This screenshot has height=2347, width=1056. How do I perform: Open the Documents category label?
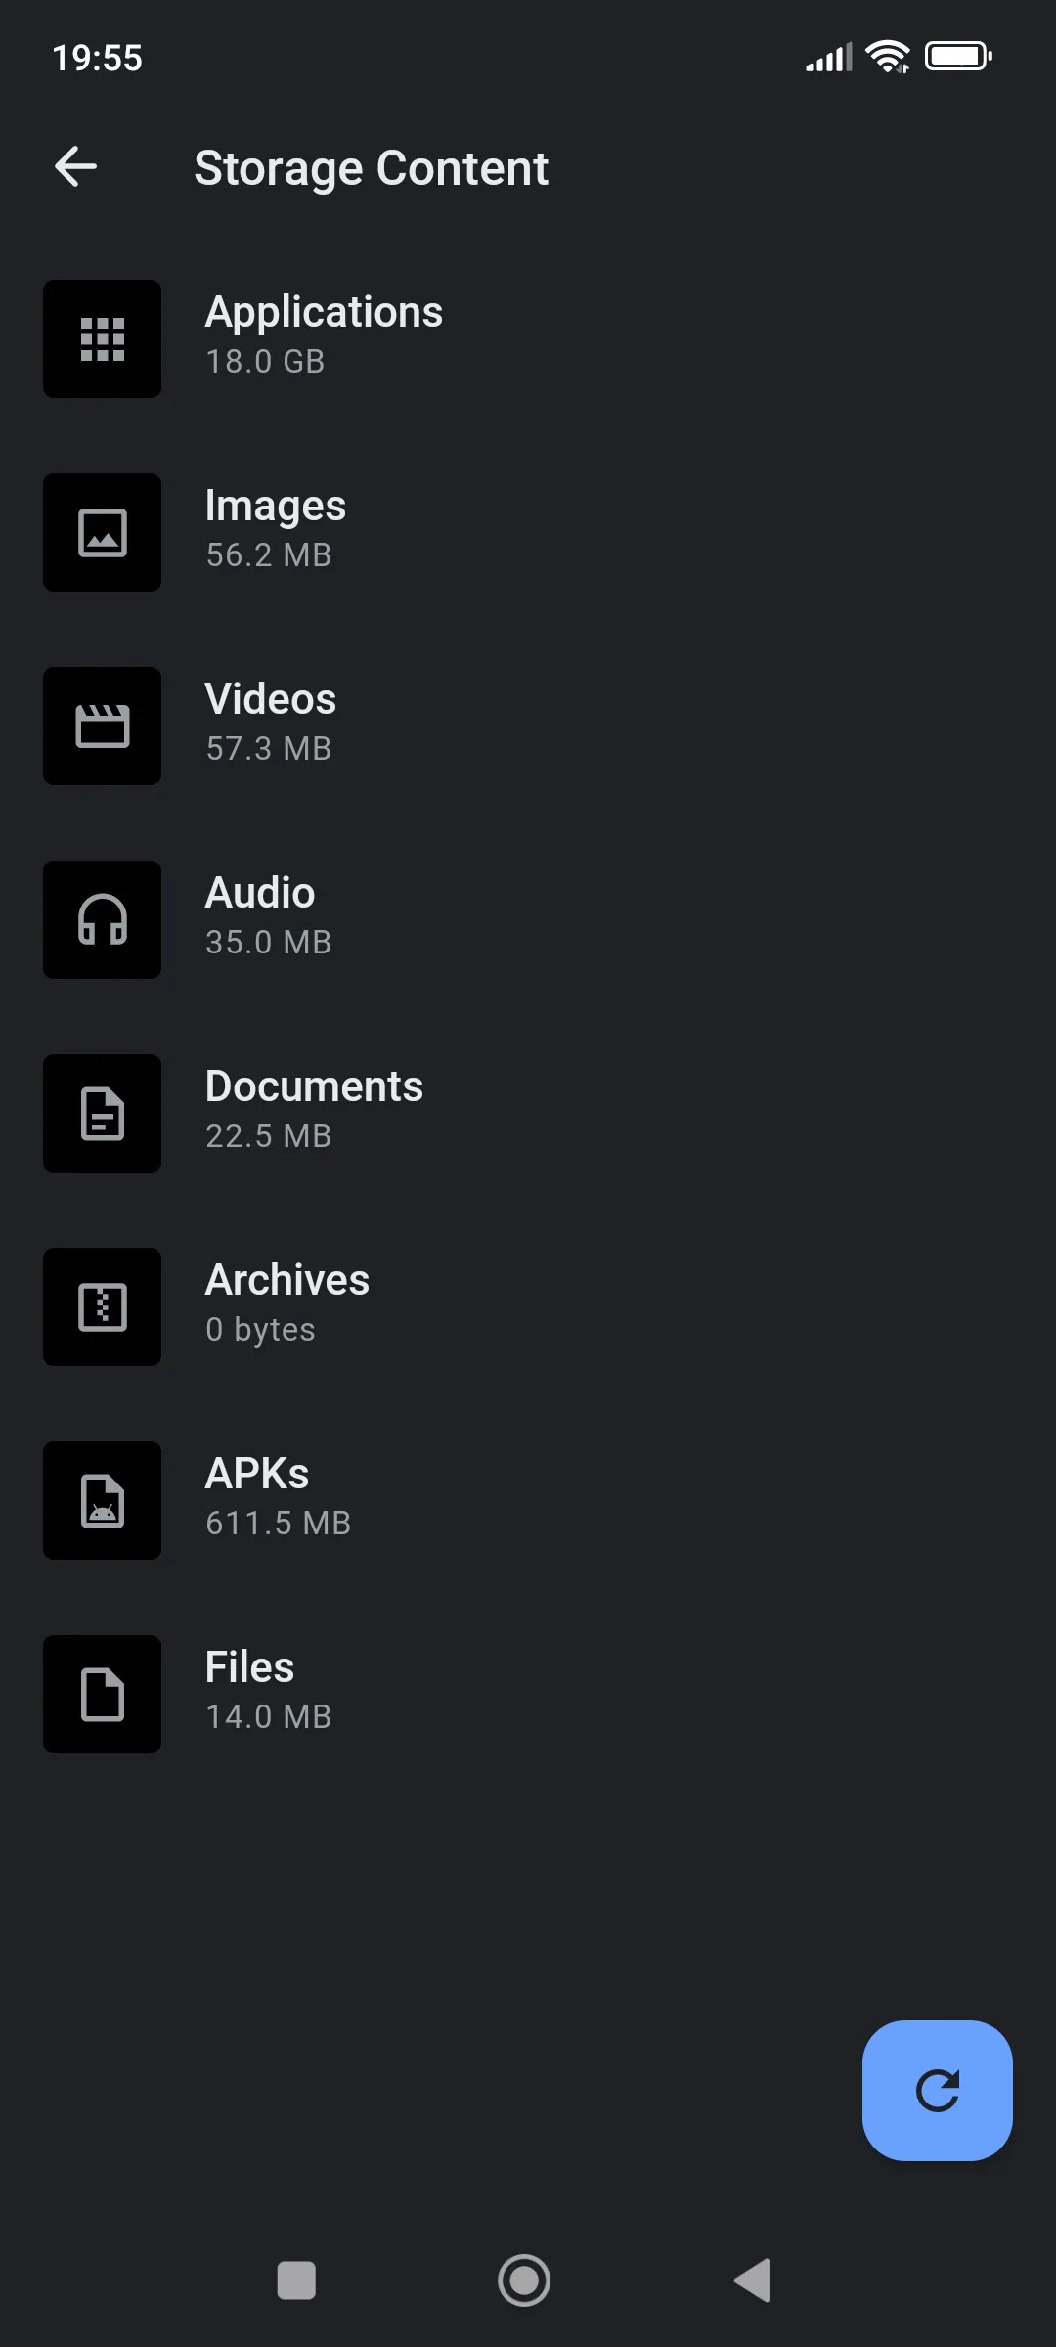coord(314,1086)
